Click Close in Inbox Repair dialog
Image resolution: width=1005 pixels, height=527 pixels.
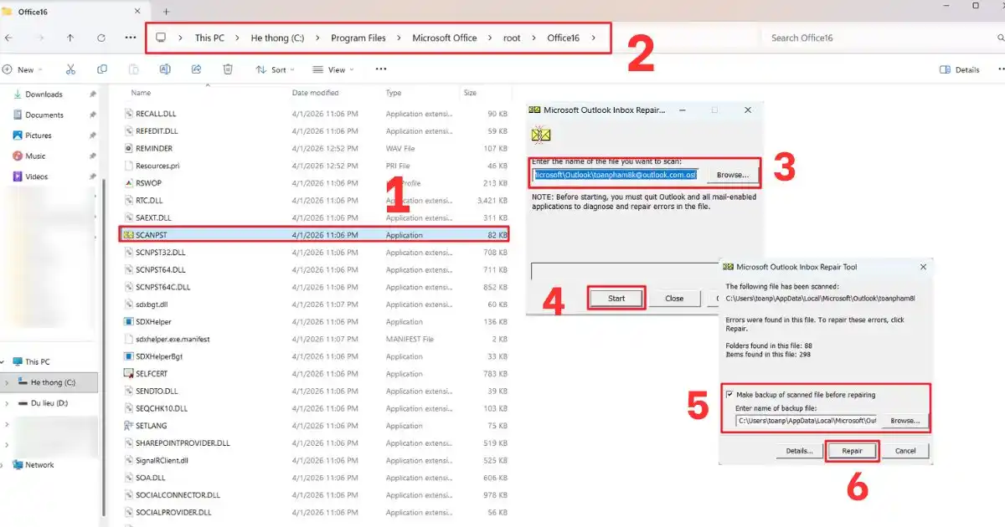point(674,298)
